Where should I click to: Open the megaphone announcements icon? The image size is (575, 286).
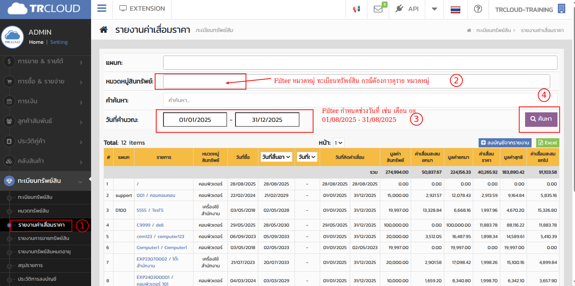coord(356,9)
